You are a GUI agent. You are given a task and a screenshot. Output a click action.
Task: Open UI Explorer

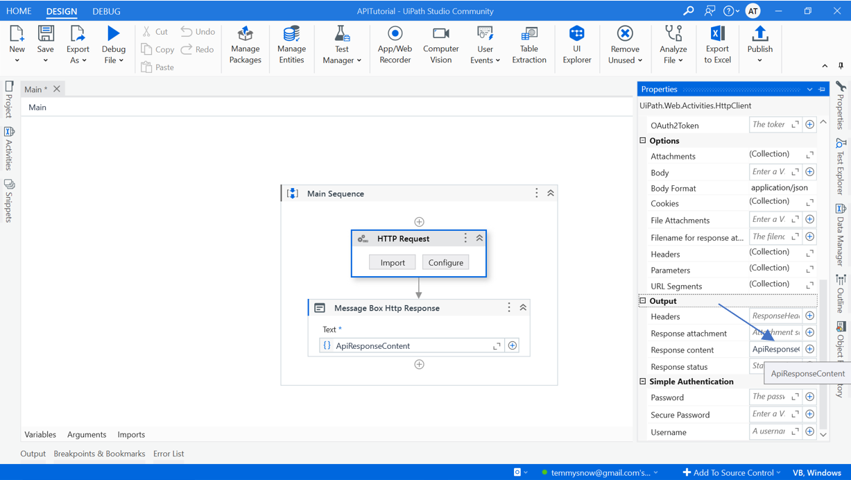[x=576, y=44]
